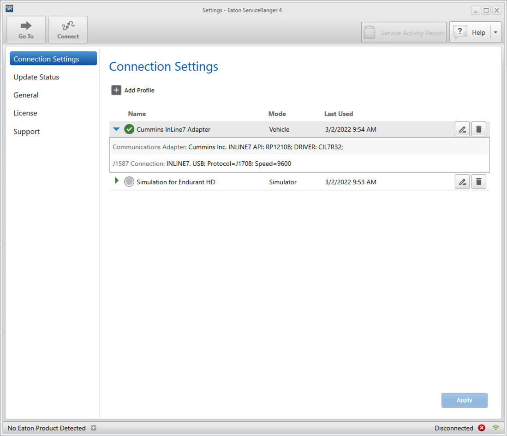Delete the Cummins InLine7 Adapter profile

tap(478, 129)
